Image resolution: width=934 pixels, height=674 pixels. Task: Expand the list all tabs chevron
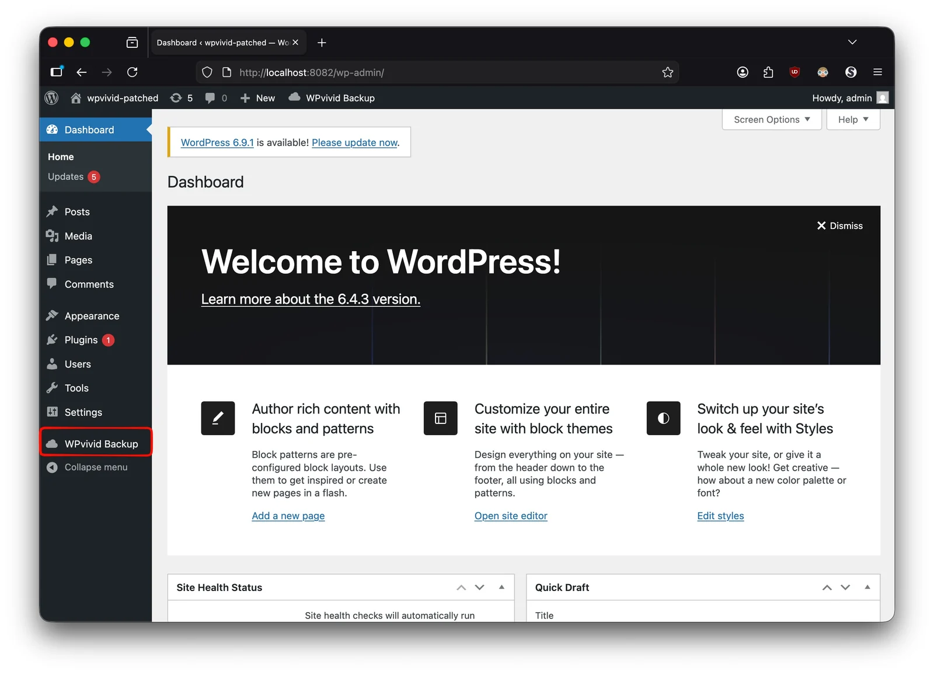point(852,42)
